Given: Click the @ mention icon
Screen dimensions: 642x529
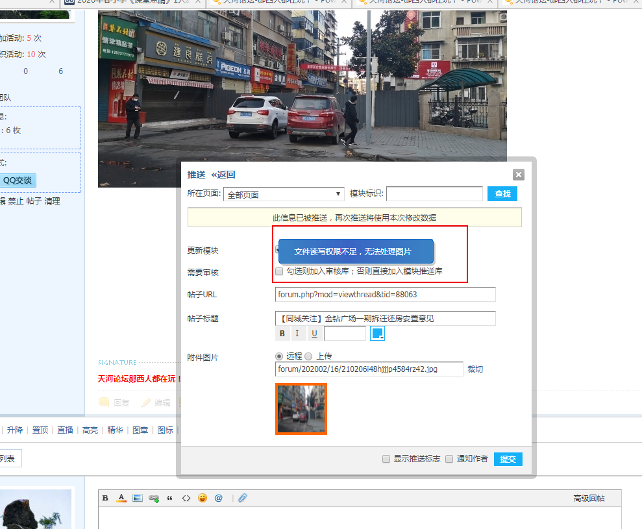Looking at the screenshot, I should point(218,498).
